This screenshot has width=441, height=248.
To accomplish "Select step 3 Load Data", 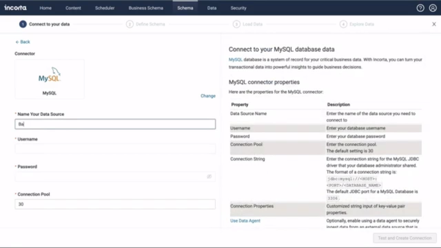I will [x=248, y=24].
